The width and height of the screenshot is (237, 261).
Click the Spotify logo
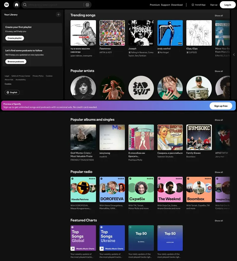pos(7,5)
